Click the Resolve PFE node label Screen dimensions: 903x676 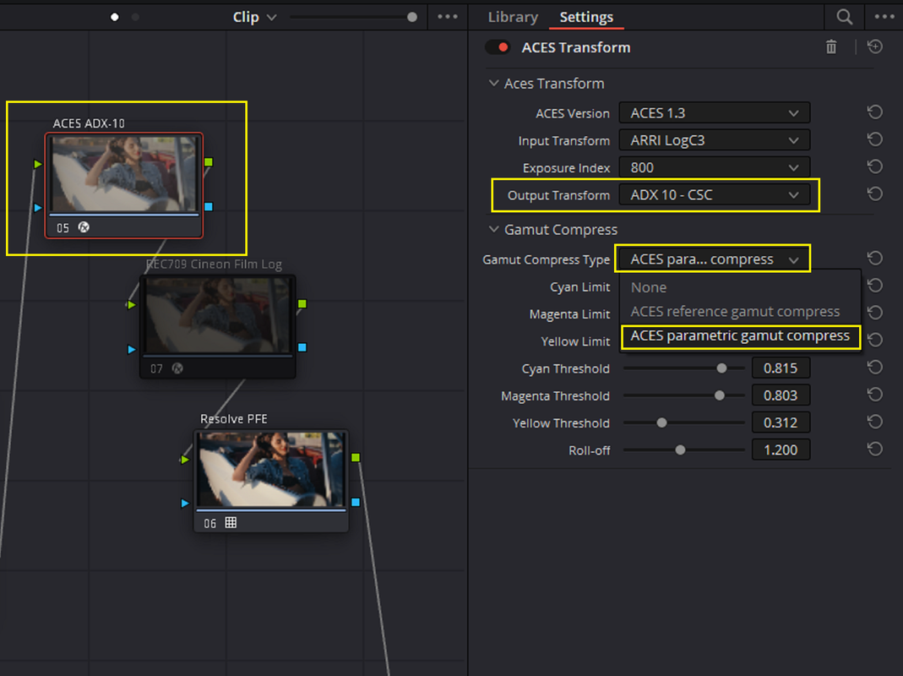tap(234, 419)
